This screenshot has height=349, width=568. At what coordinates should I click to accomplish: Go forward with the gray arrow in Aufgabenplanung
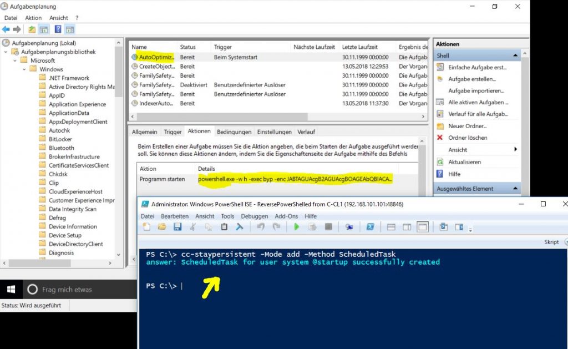click(x=17, y=29)
